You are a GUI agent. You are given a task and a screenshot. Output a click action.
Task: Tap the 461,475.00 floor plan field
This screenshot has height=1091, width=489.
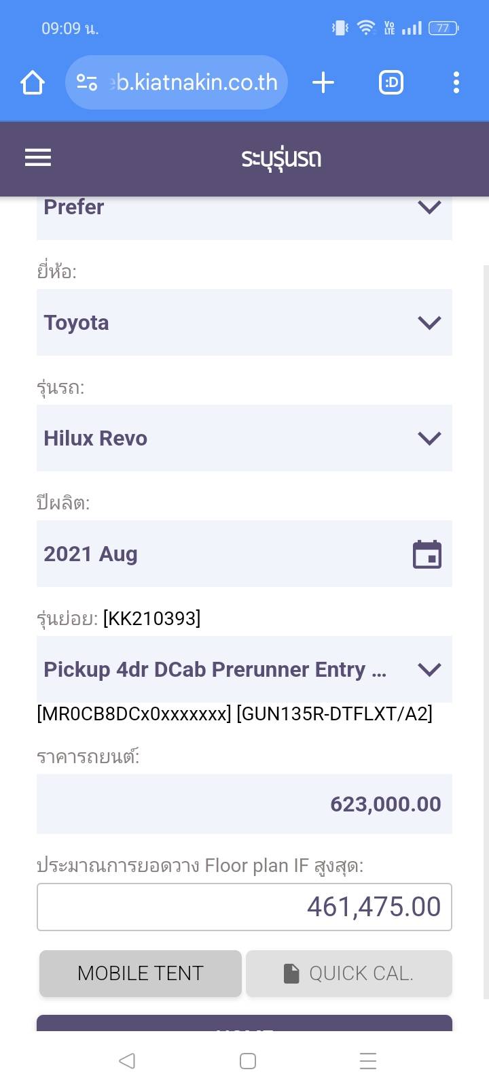[244, 907]
